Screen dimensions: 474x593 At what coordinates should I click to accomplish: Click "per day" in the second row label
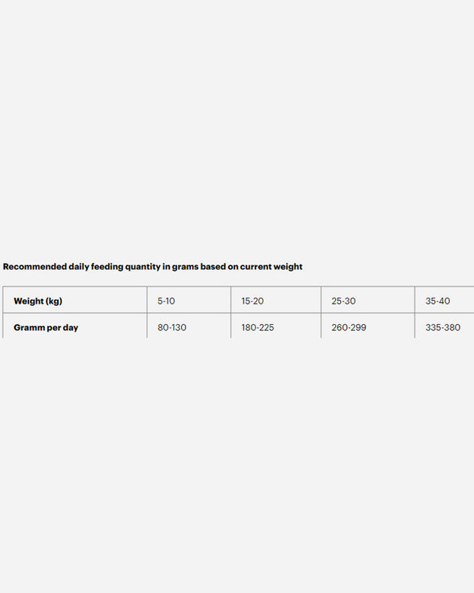[63, 328]
